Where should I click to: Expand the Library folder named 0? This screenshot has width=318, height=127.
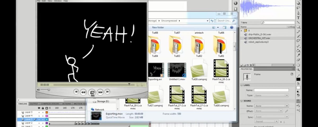(x=241, y=31)
